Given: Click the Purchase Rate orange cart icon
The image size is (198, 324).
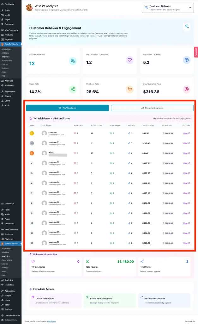Looking at the screenshot, I should click(x=130, y=89).
